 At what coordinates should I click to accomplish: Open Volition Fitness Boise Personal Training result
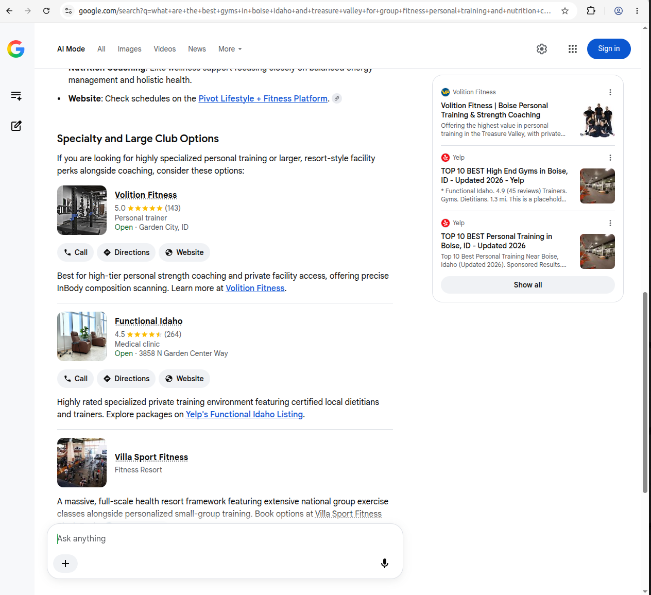[494, 110]
